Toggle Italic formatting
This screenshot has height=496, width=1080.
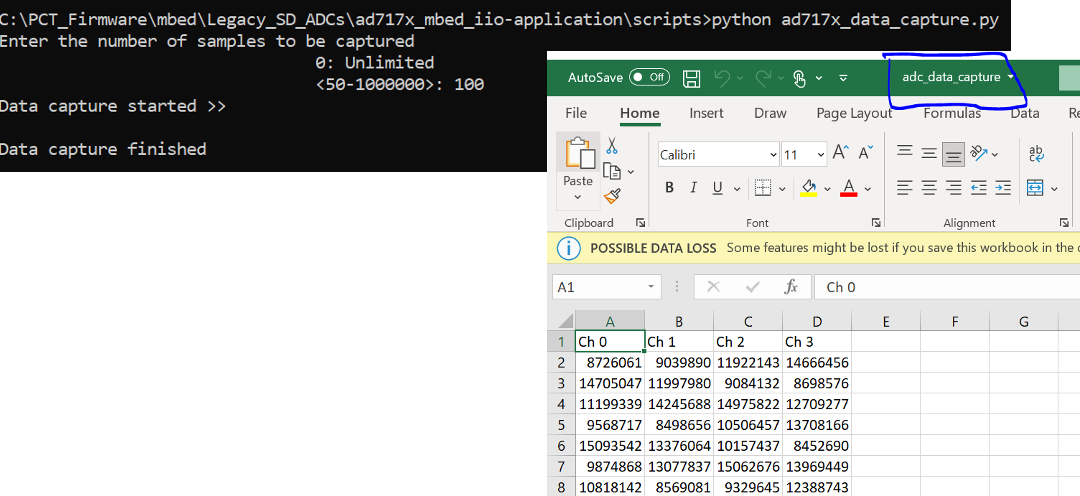[x=694, y=188]
